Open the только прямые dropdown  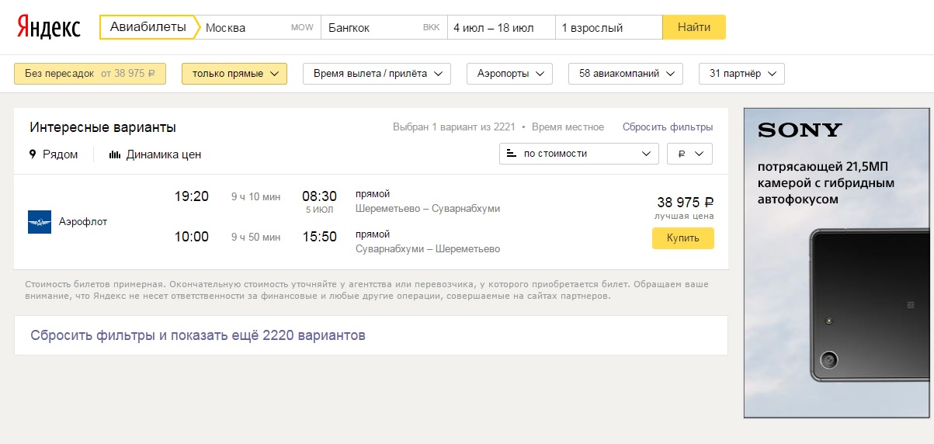tap(234, 74)
